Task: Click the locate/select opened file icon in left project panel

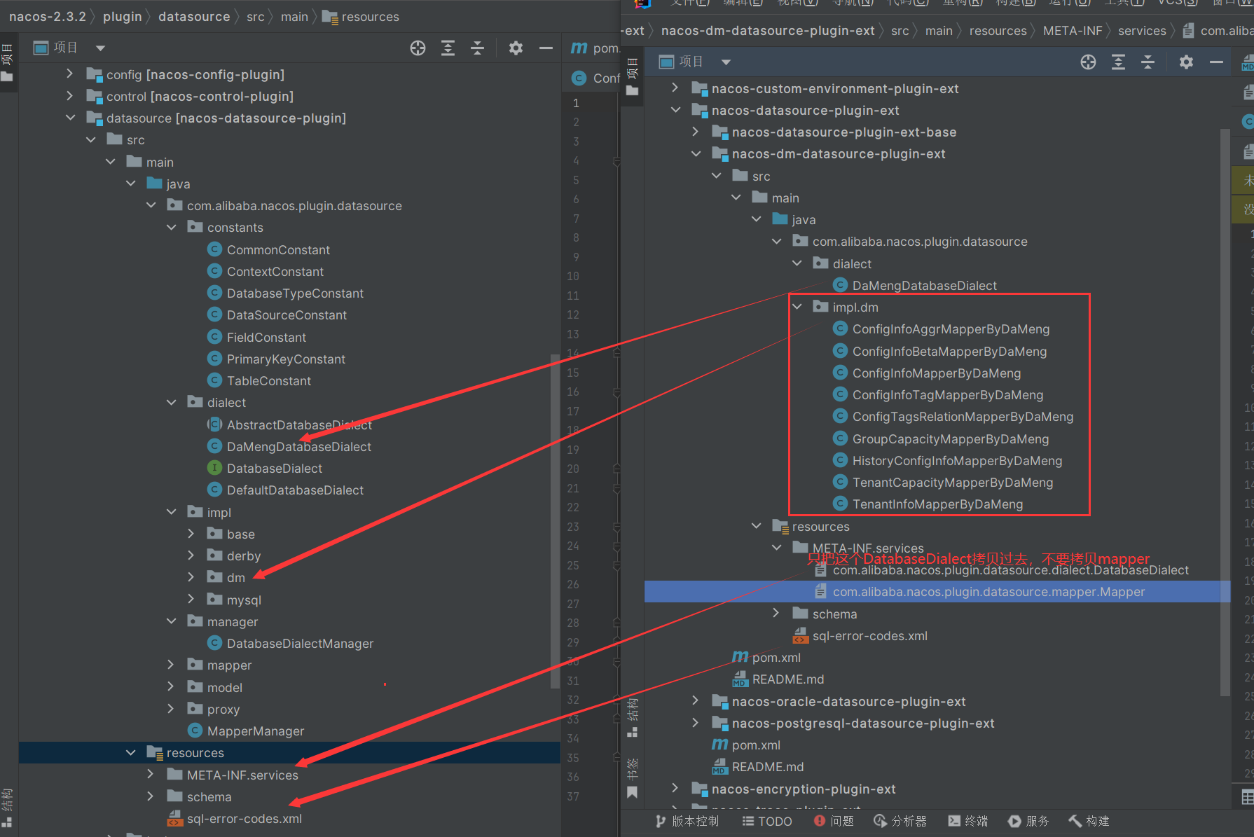Action: (x=418, y=48)
